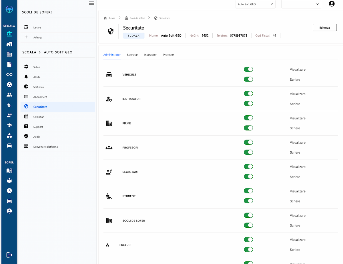Click the logout icon in the left sidebar

9,255
